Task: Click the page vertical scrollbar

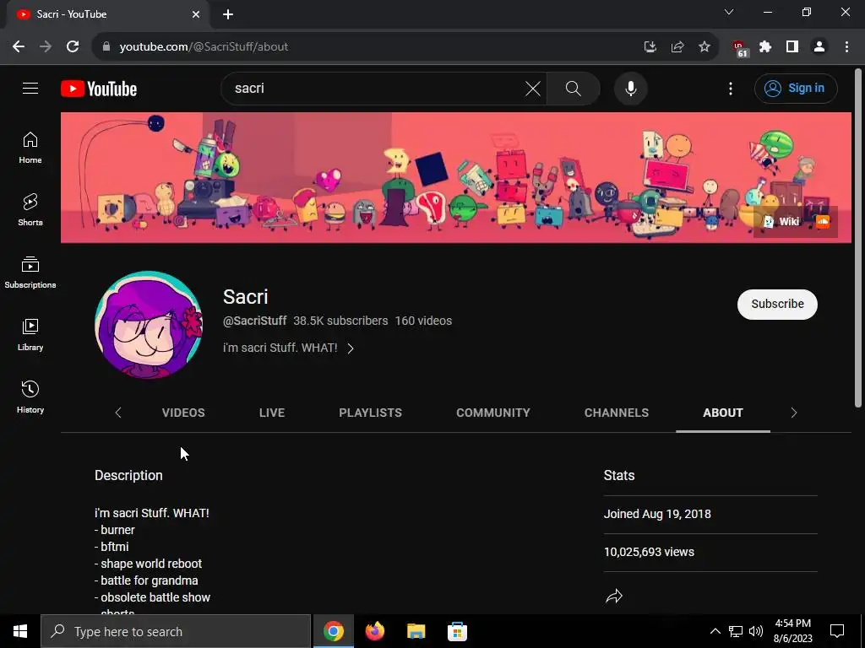Action: click(858, 238)
